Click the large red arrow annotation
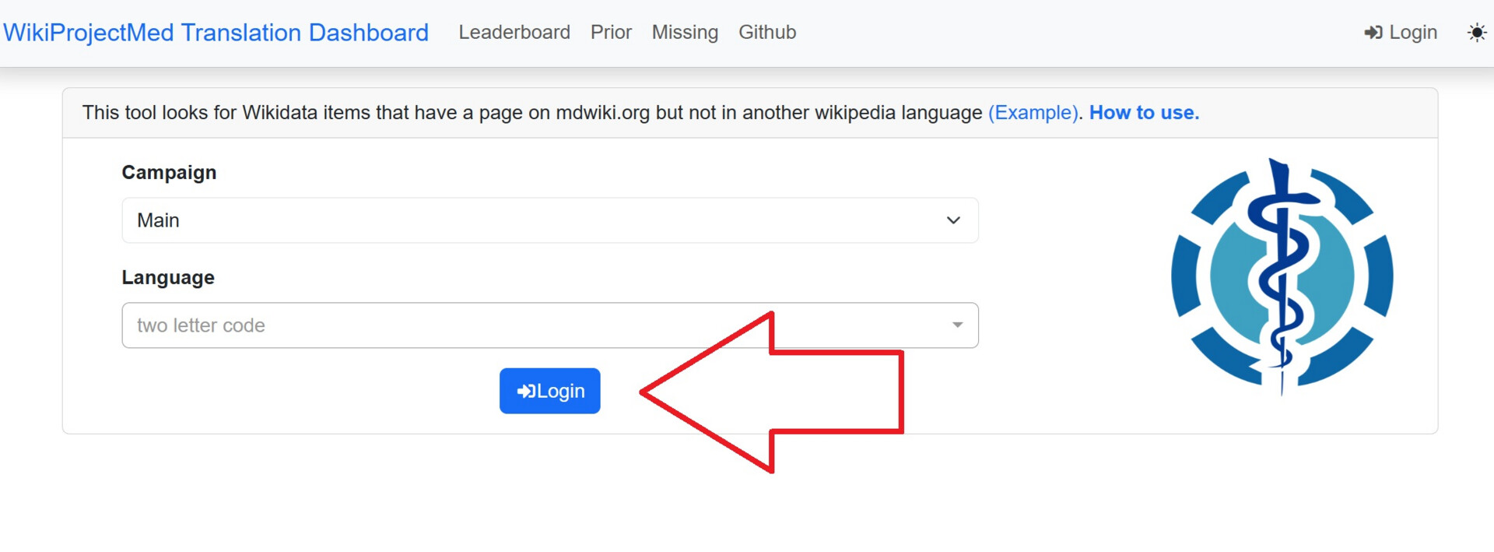Image resolution: width=1494 pixels, height=552 pixels. coord(772,392)
